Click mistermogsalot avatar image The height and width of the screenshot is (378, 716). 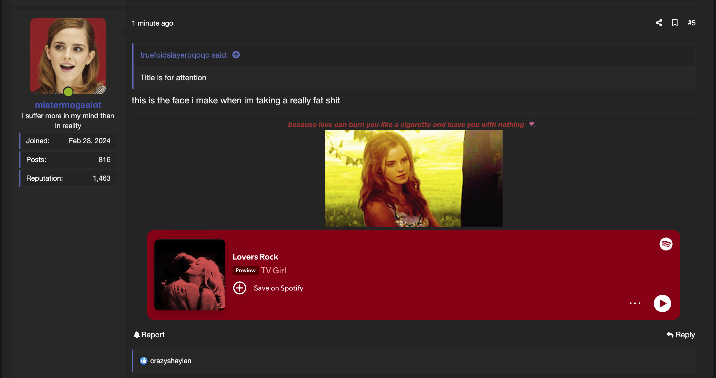pos(68,56)
